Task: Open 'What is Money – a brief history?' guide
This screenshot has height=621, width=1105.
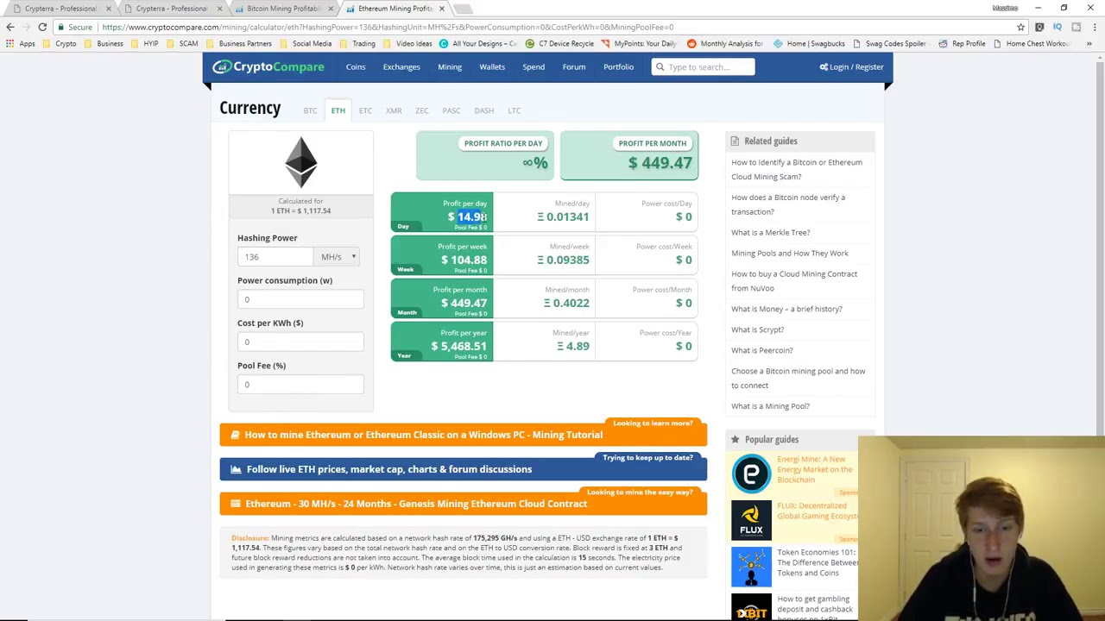Action: (x=786, y=309)
